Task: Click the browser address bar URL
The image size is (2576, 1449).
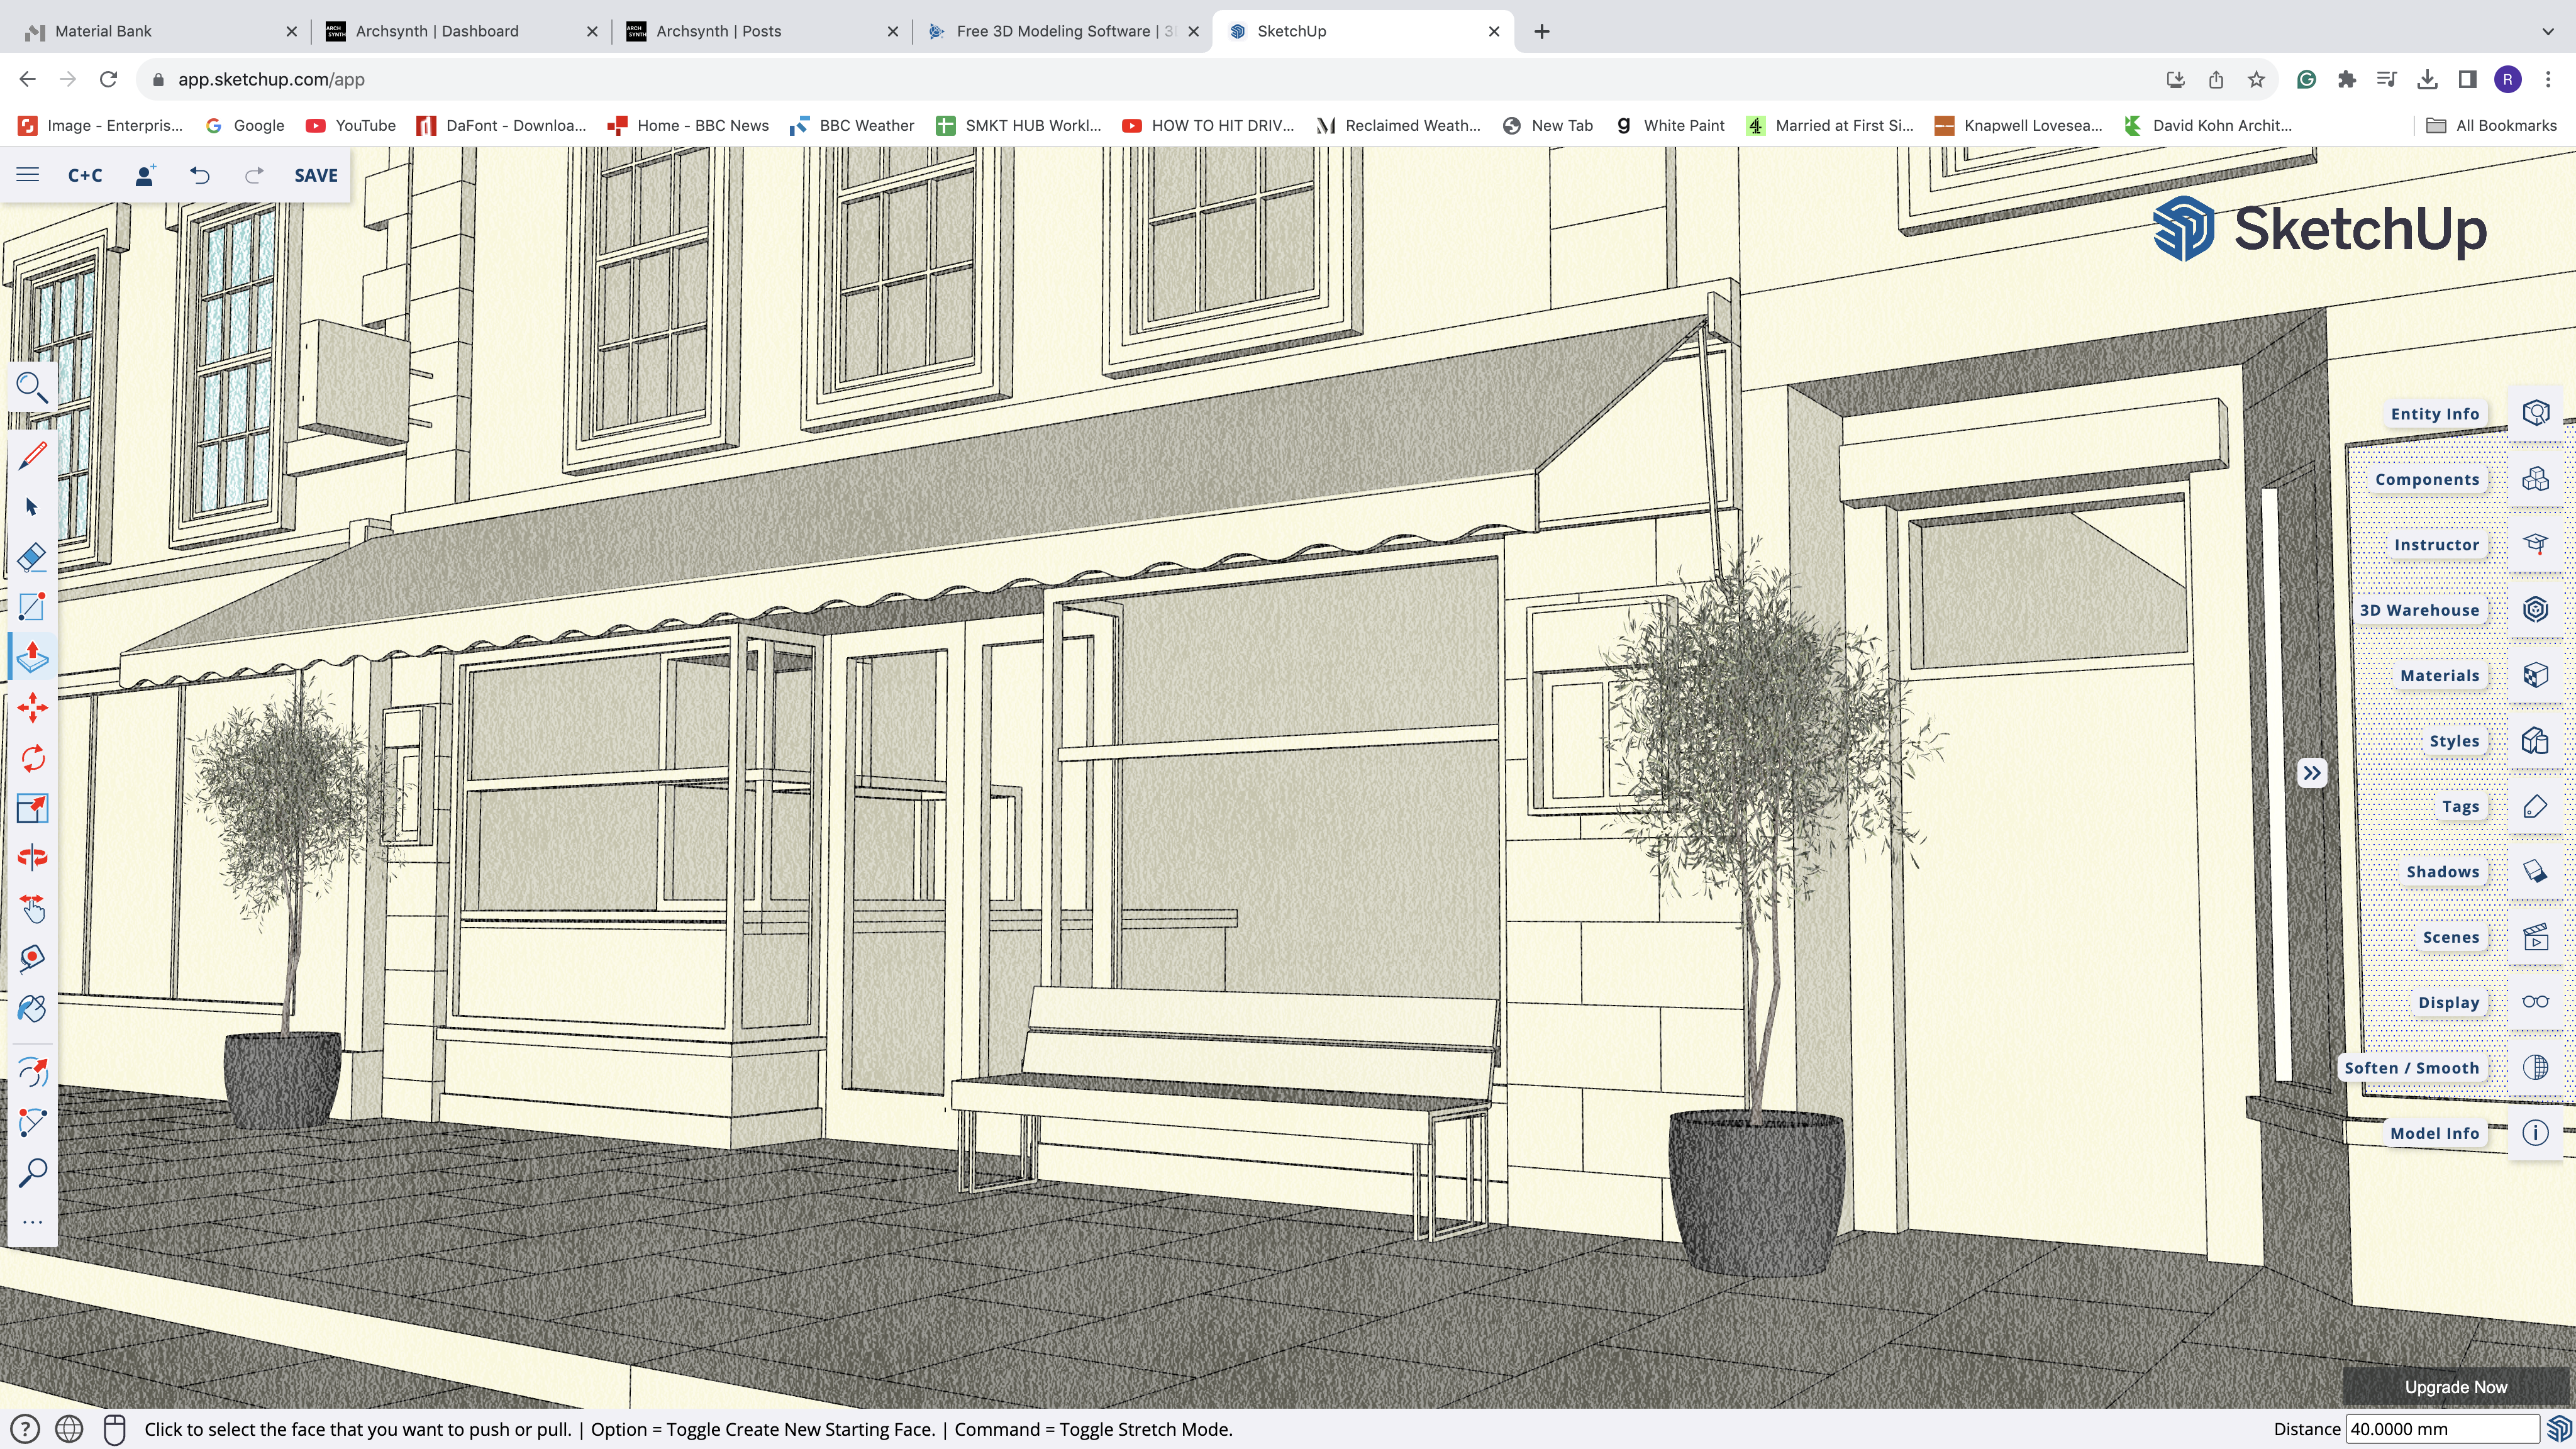Action: [x=271, y=79]
